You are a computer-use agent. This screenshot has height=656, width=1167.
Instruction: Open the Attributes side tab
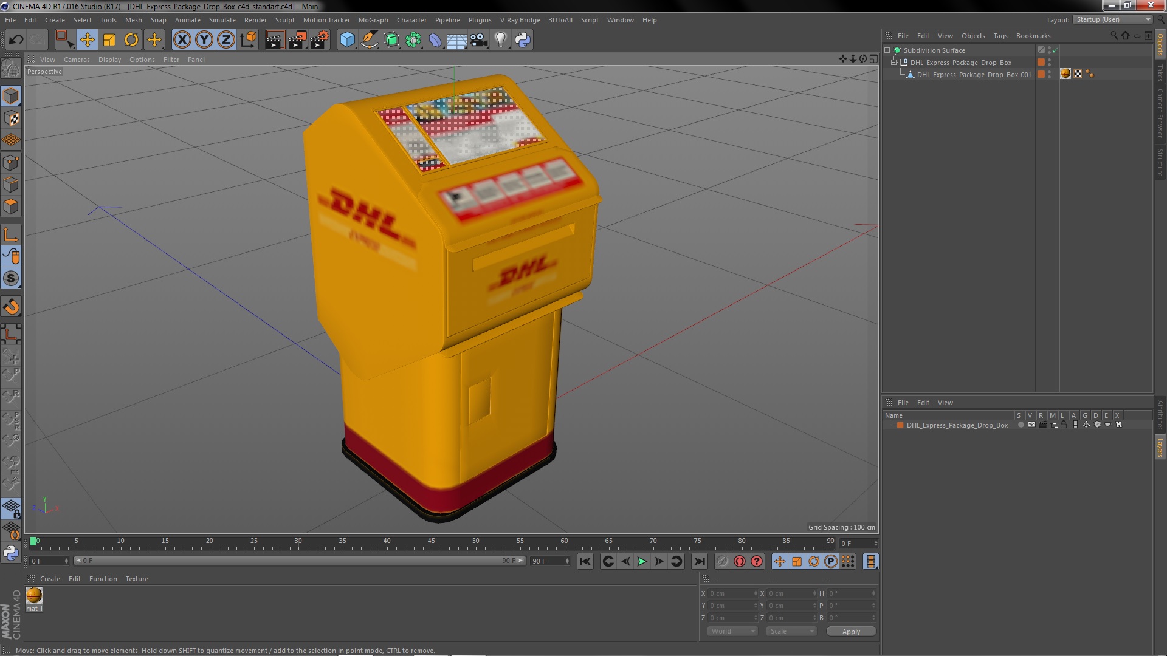(1160, 415)
